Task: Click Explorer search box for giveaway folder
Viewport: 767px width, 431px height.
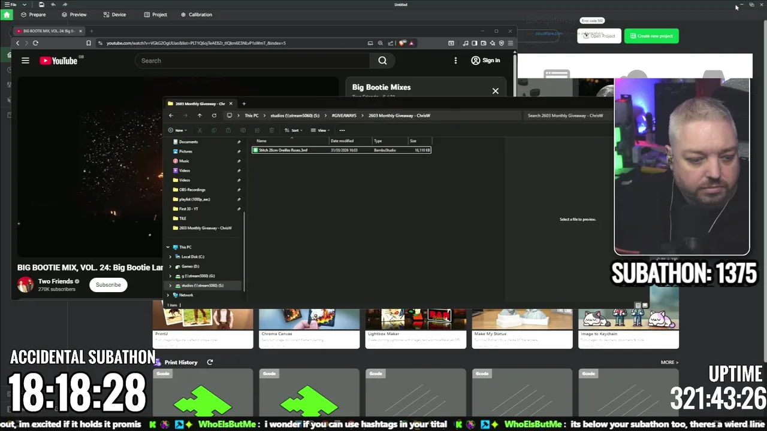Action: tap(566, 116)
